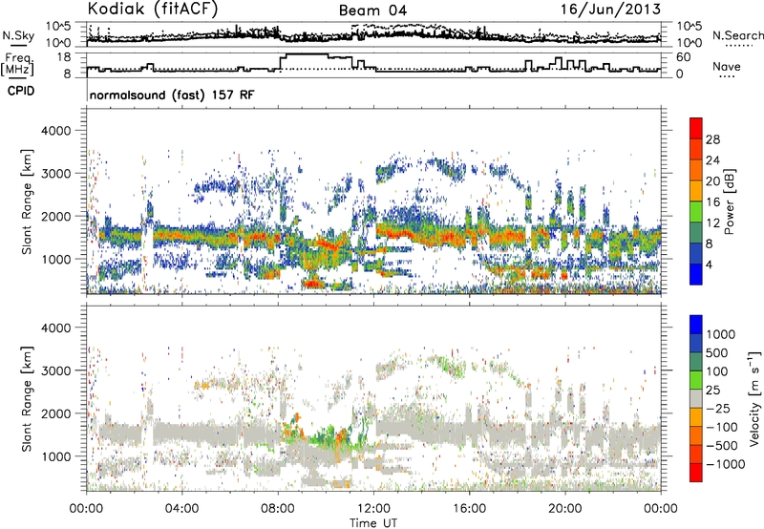Screen dimensions: 764x529
Task: Click the velocity panel 'Slant Range [km]' axis label
Action: [x=27, y=399]
